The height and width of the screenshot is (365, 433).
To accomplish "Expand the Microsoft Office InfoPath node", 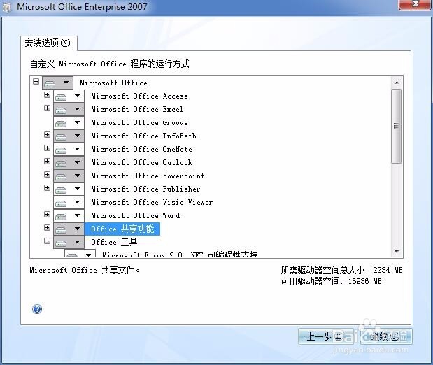I will click(x=48, y=134).
